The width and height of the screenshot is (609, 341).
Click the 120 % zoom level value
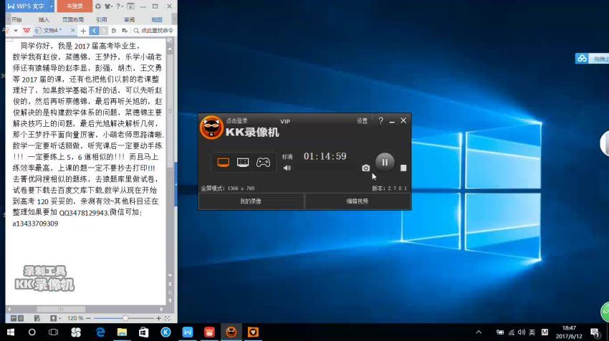tap(75, 318)
